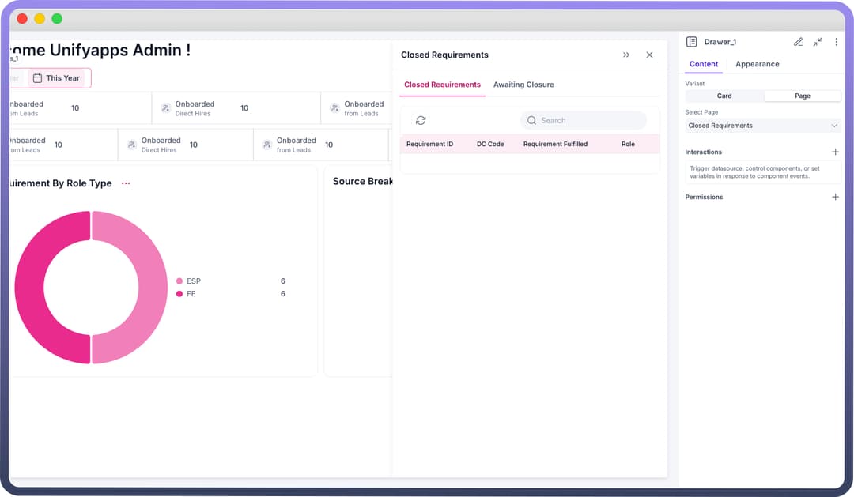Click the refresh icon in Closed Requirements table
The image size is (854, 497).
(421, 120)
